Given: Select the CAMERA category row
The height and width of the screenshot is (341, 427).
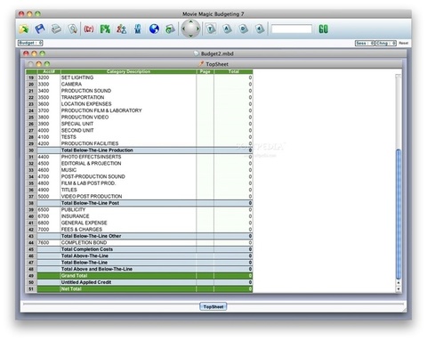Looking at the screenshot, I should 139,84.
